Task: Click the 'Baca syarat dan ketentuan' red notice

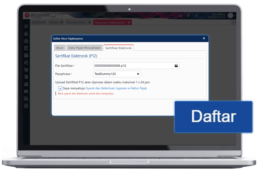Action: 86,94
